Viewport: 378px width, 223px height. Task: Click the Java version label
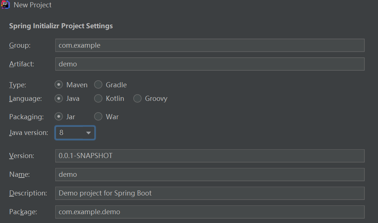coord(29,133)
